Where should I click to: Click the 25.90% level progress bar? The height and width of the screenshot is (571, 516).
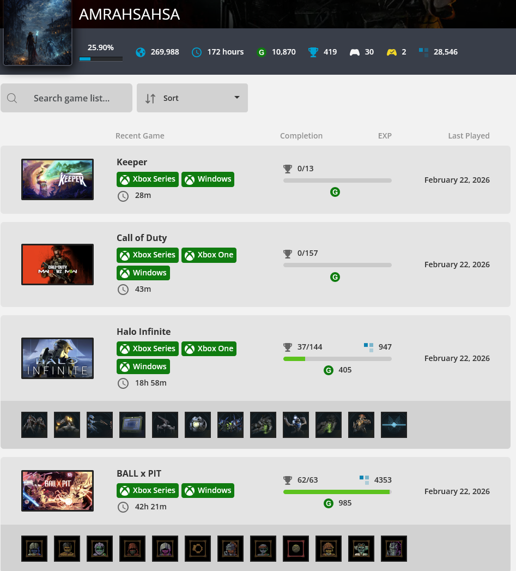(101, 59)
